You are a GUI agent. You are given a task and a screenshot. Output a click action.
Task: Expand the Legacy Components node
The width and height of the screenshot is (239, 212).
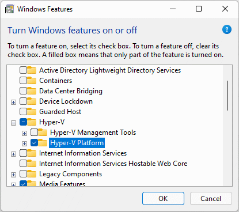13,175
